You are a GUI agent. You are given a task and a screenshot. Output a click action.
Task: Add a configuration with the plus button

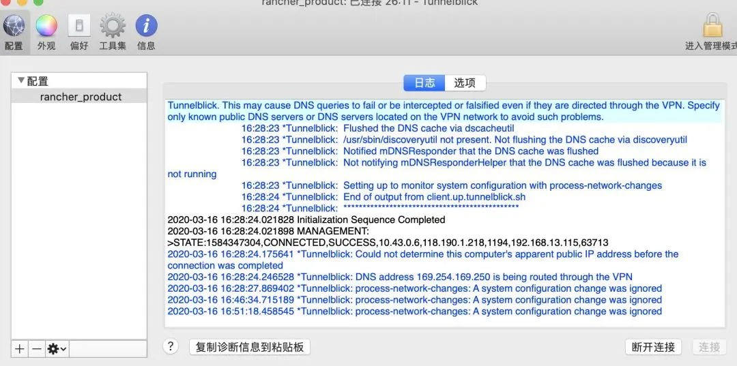19,349
